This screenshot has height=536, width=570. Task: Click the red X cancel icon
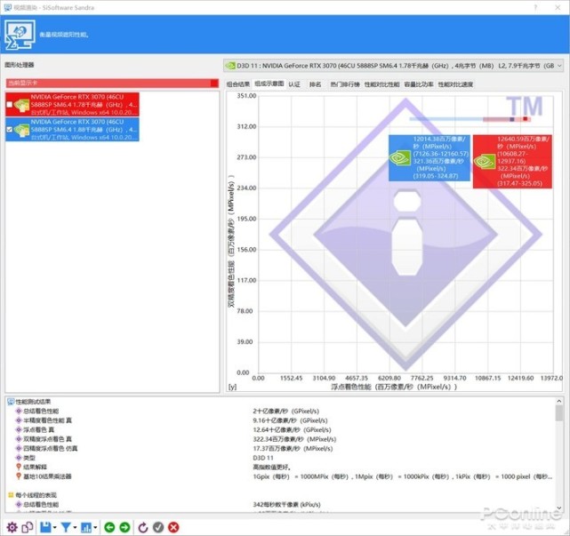(x=173, y=527)
